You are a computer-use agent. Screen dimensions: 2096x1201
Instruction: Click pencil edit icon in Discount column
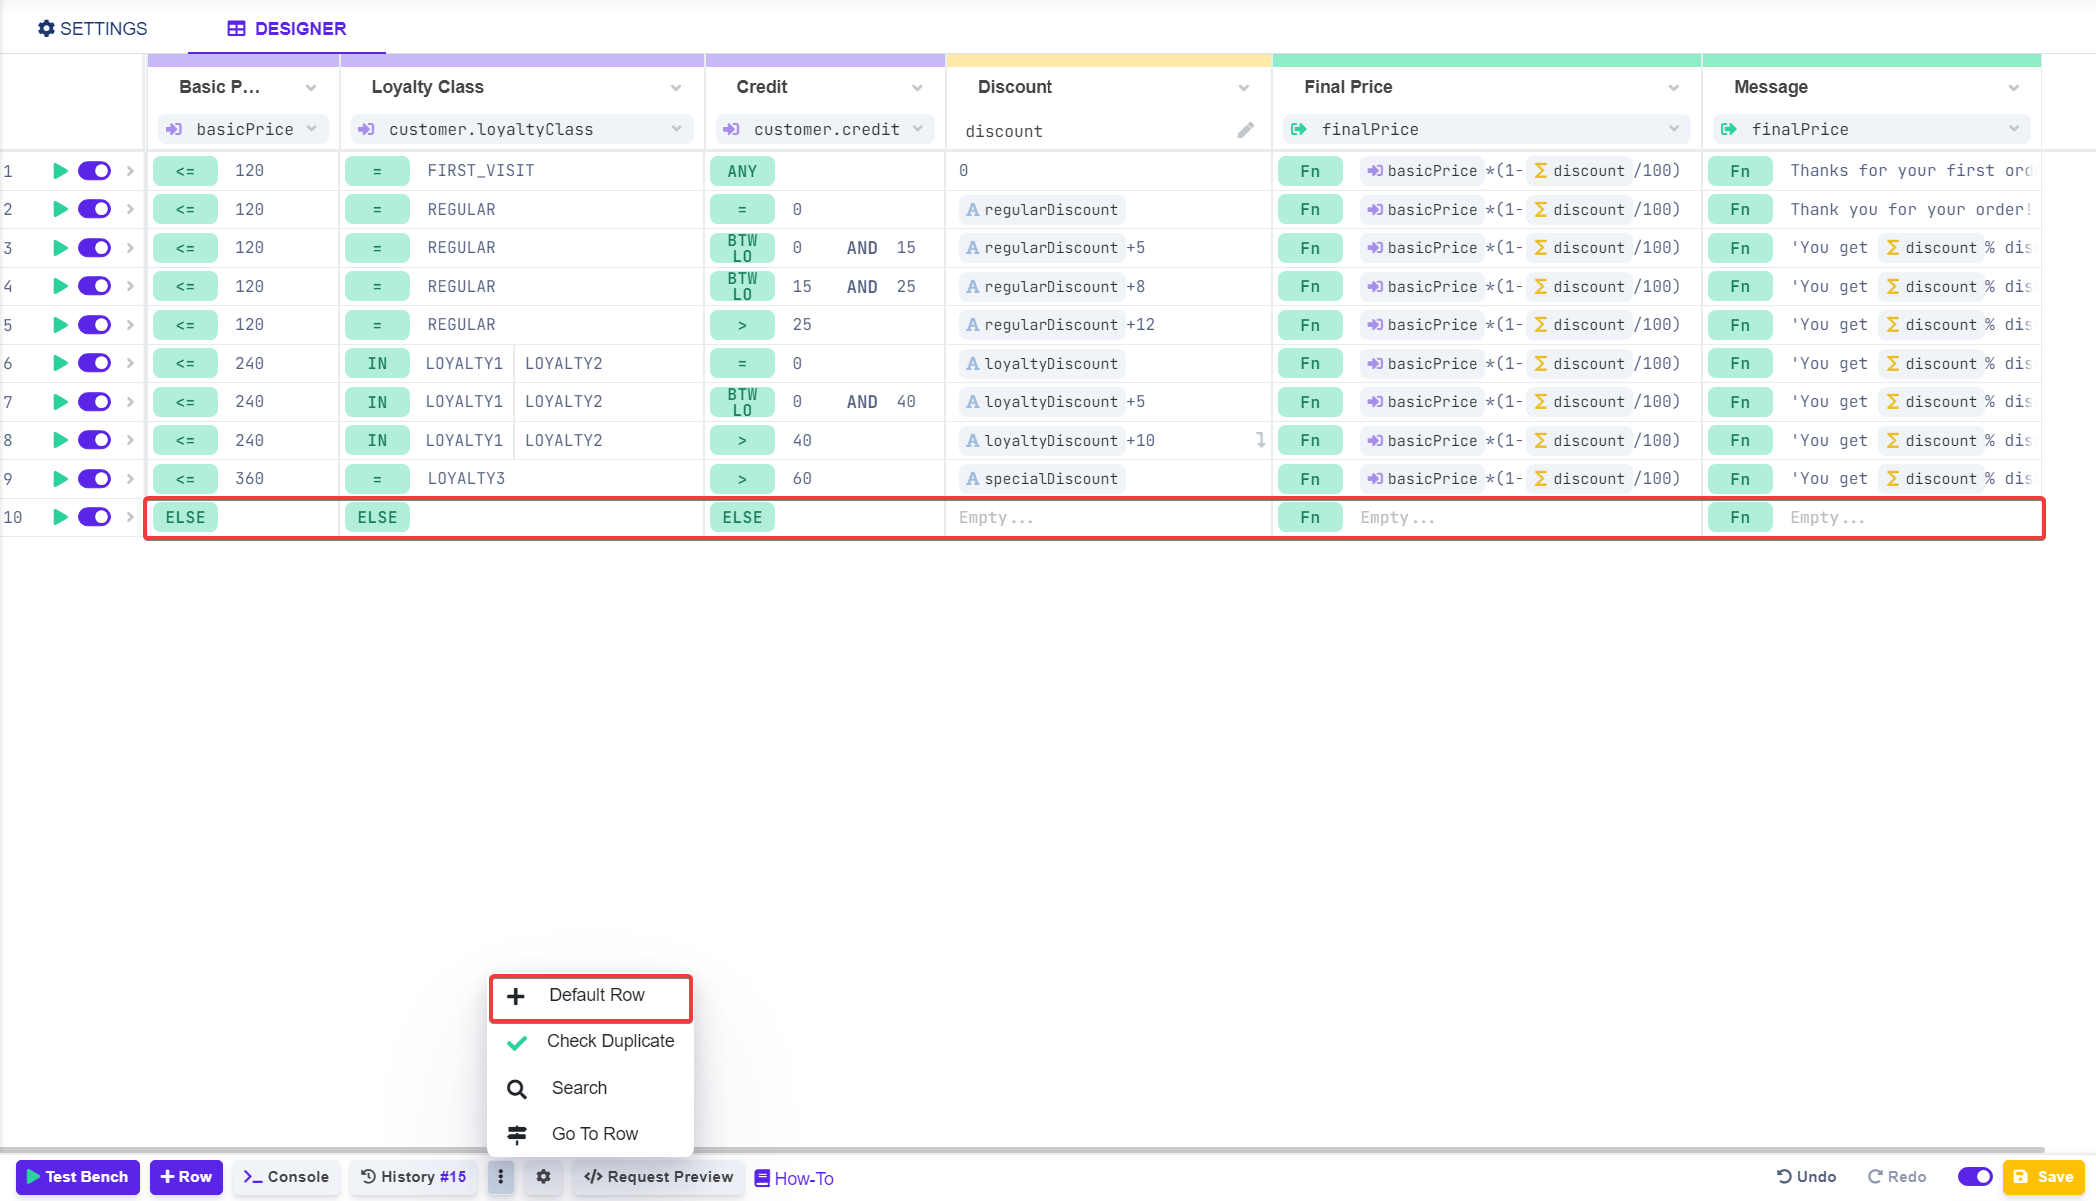click(x=1245, y=130)
